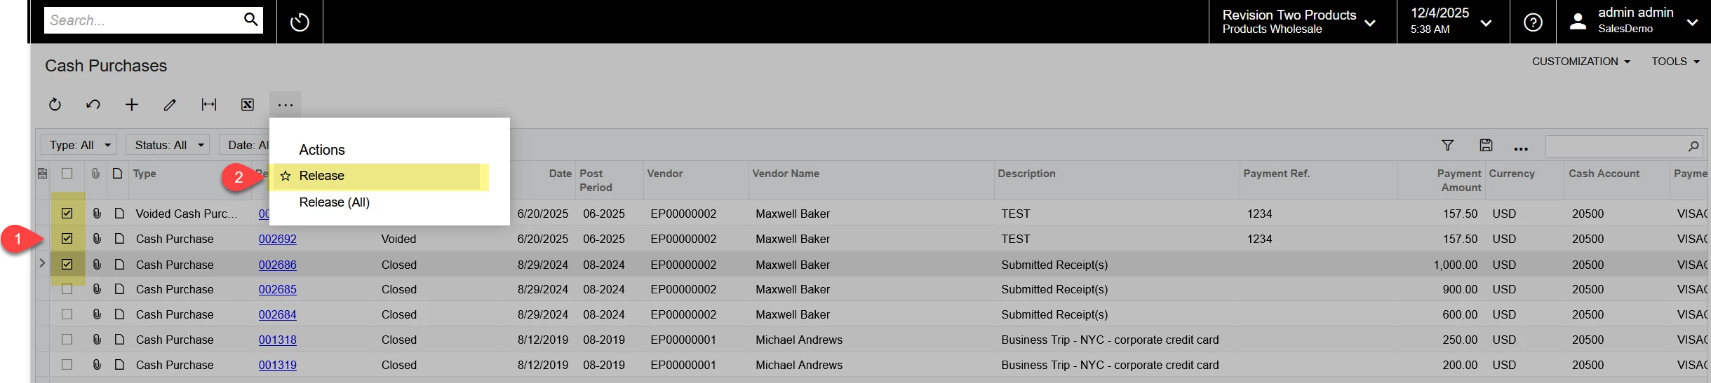Open the grid ellipsis next to save icon
Image resolution: width=1711 pixels, height=383 pixels.
[x=1521, y=147]
